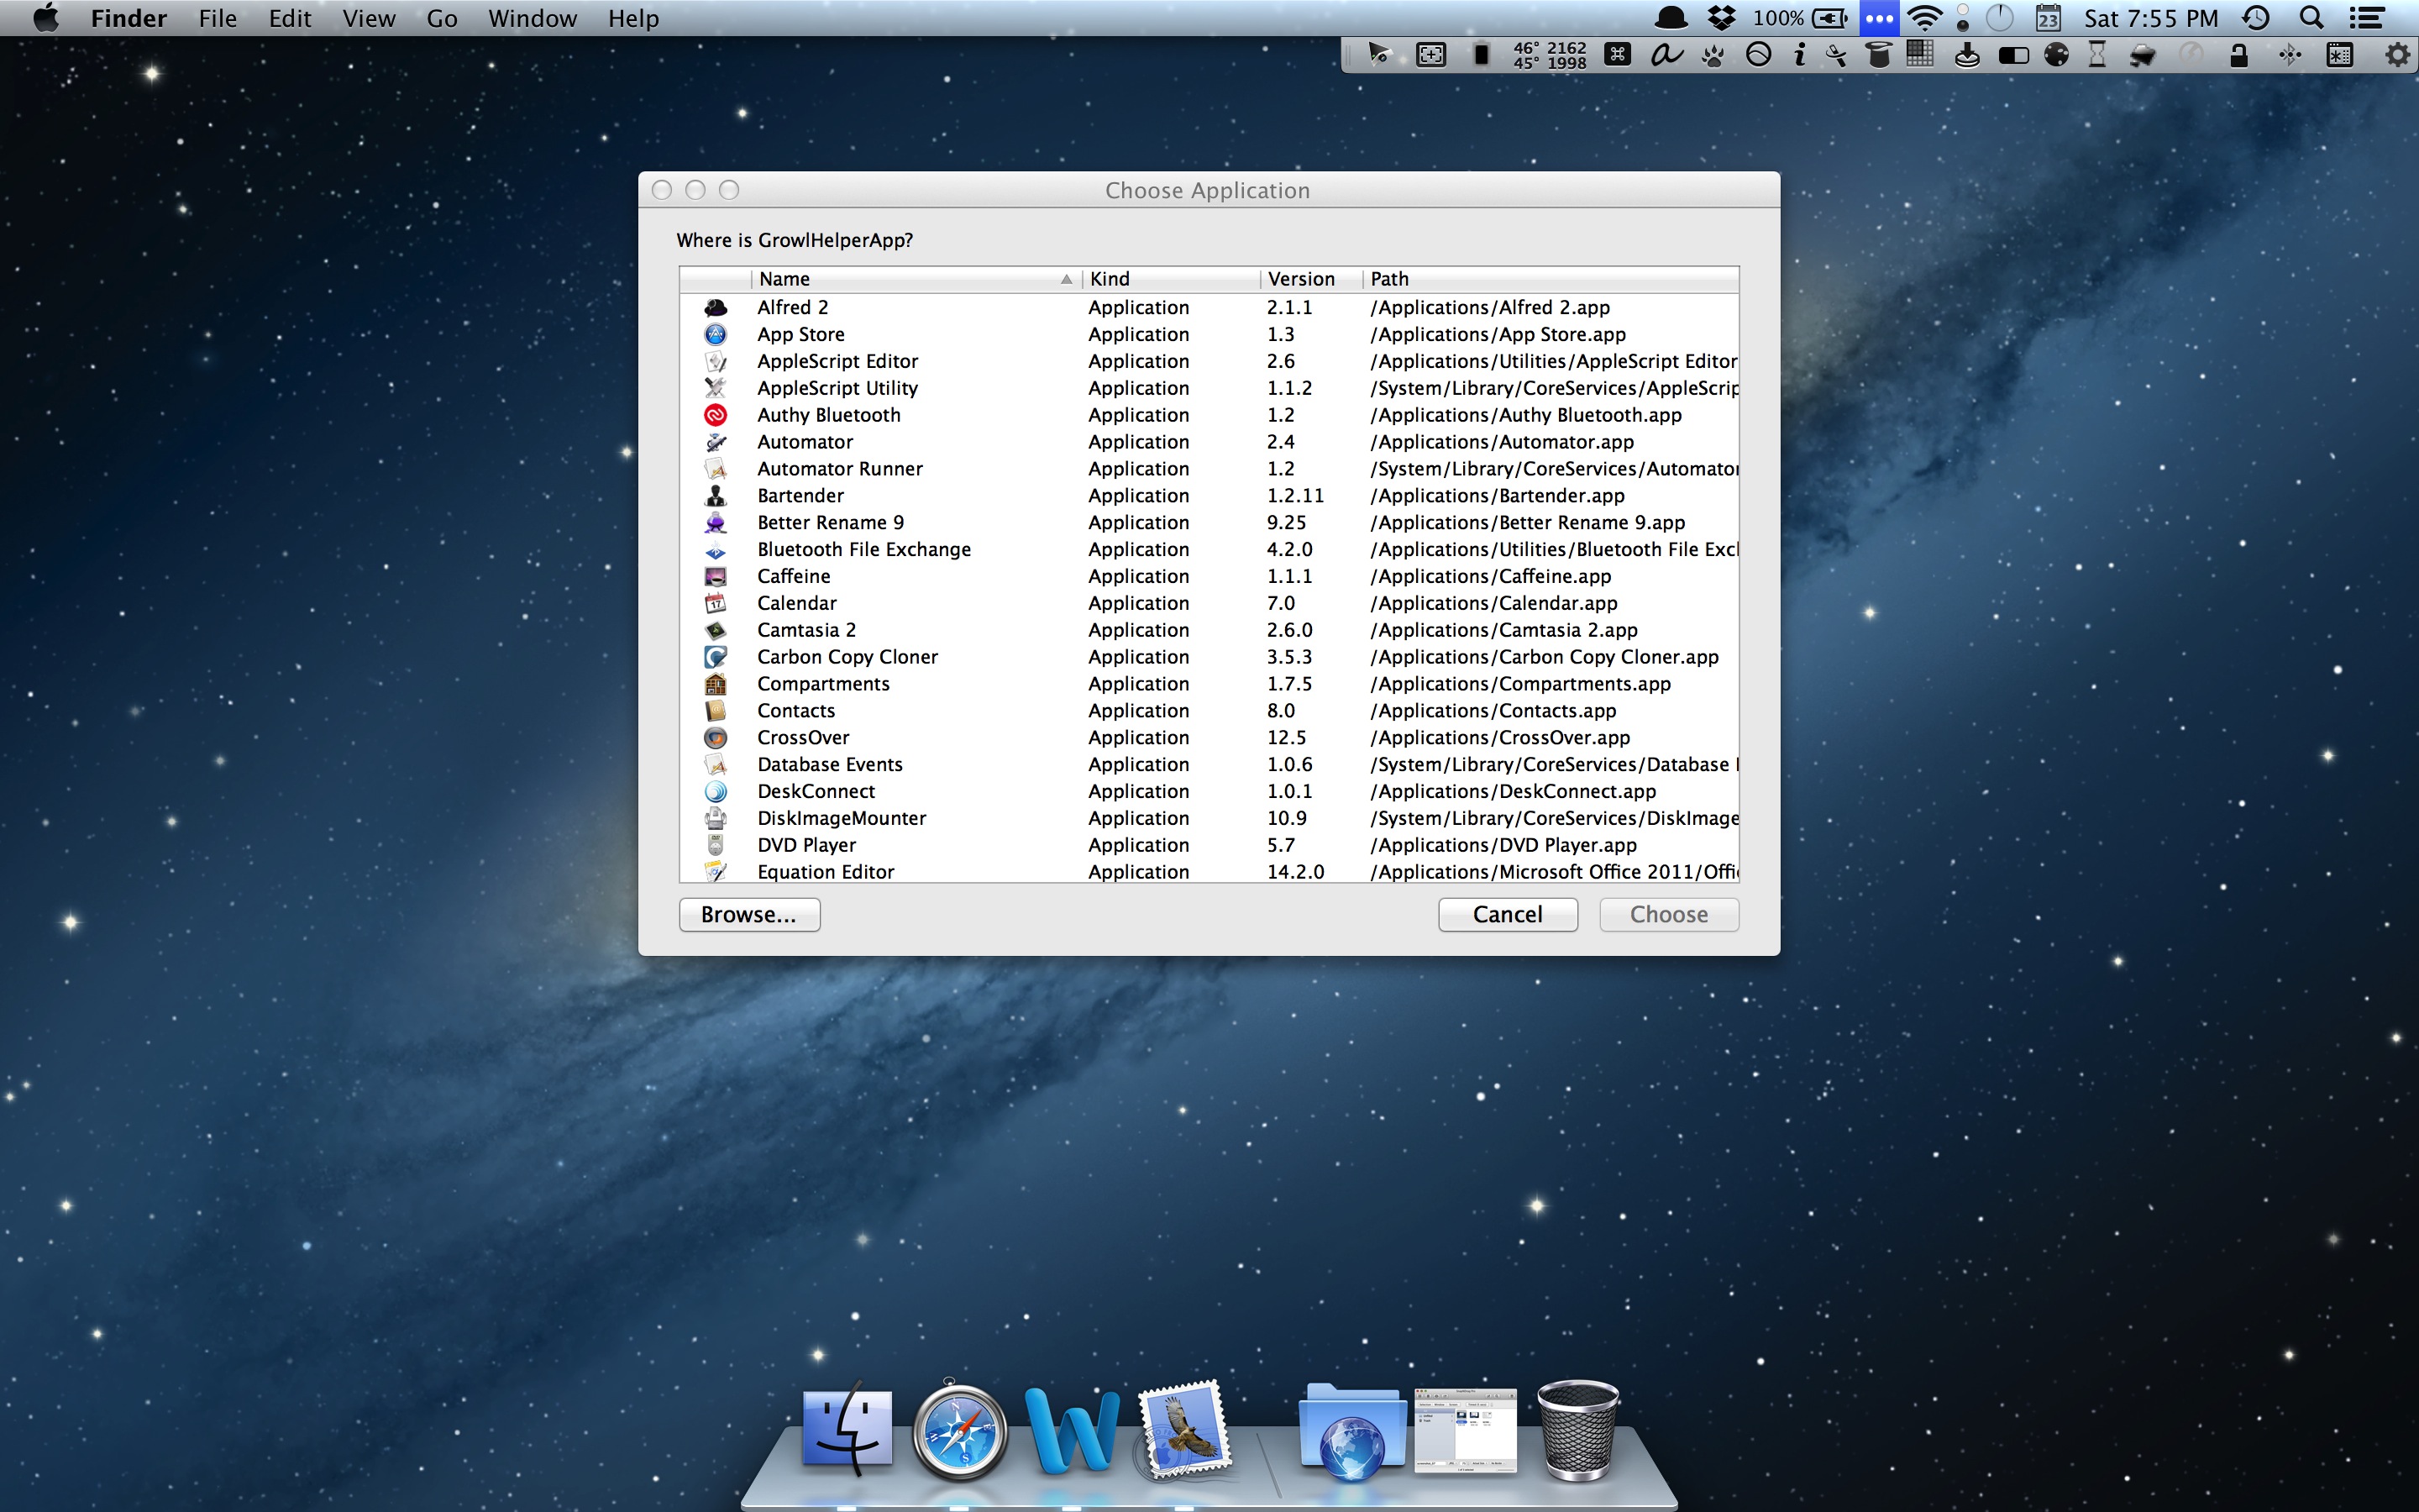This screenshot has width=2419, height=1512.
Task: Click the Browse... button
Action: coord(750,914)
